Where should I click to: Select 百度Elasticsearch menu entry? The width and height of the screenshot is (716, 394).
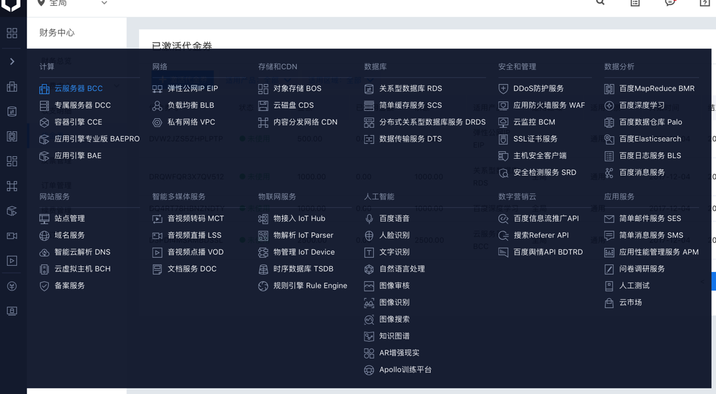(650, 139)
